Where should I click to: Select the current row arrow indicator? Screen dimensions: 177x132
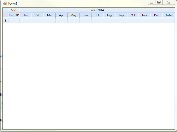click(x=6, y=21)
